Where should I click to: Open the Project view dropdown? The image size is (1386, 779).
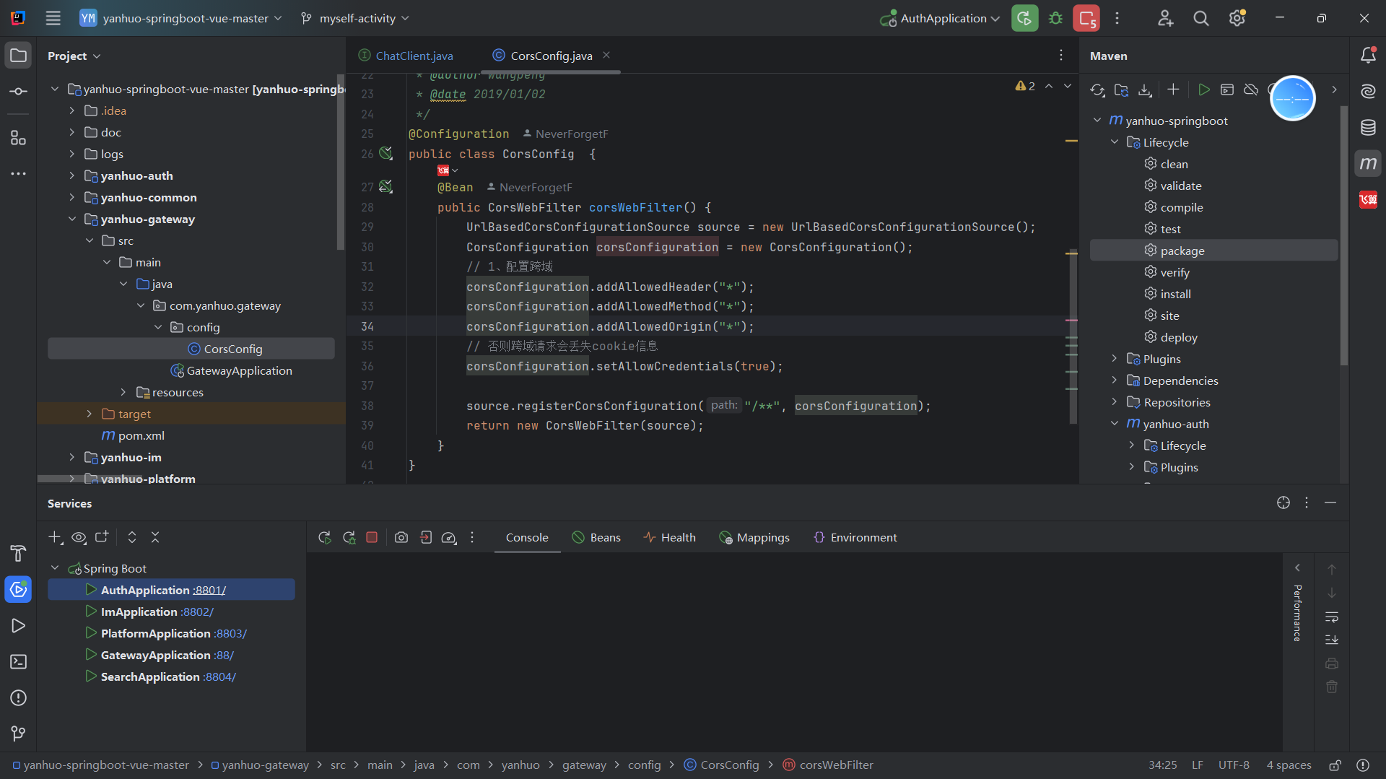click(x=74, y=56)
